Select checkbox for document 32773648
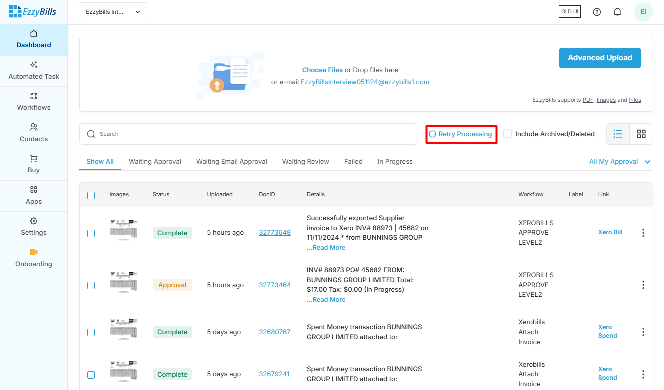664x390 pixels. pyautogui.click(x=91, y=233)
